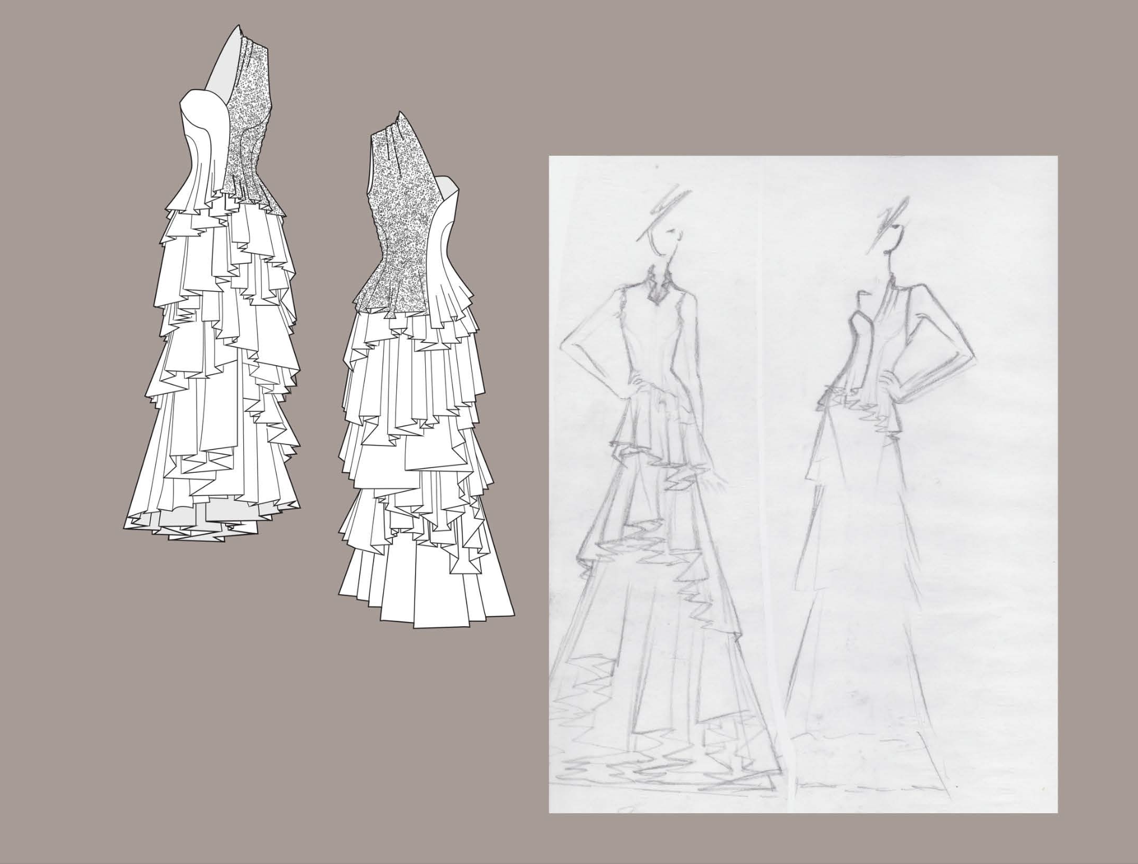Click peplum ruffle on right sketched figure
The height and width of the screenshot is (864, 1138).
coord(861,408)
